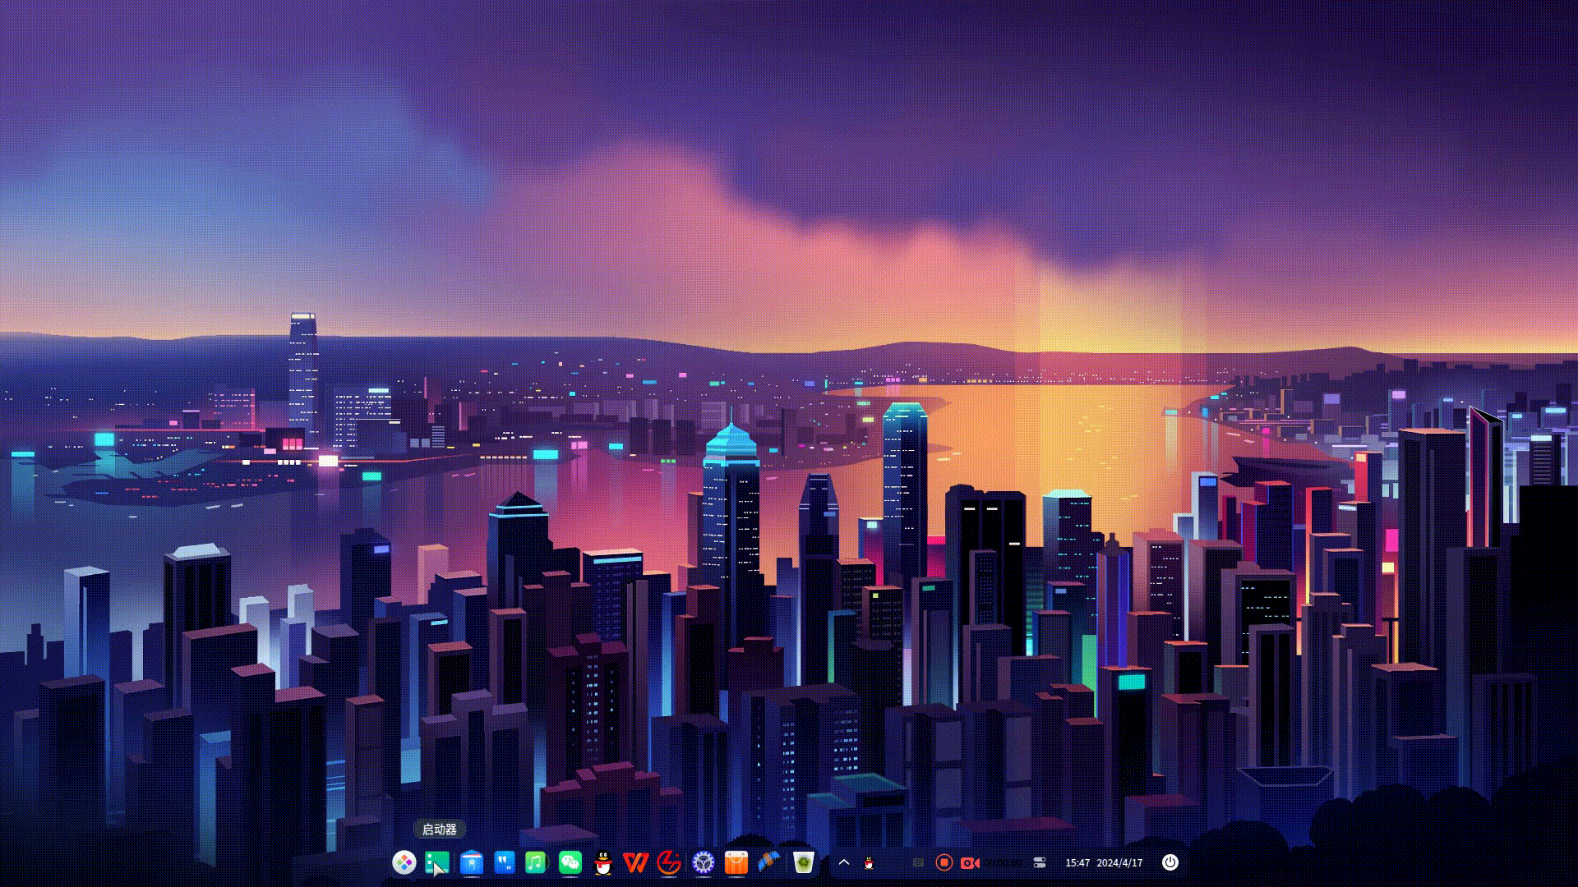Click the QQ penguin tray icon

[868, 863]
